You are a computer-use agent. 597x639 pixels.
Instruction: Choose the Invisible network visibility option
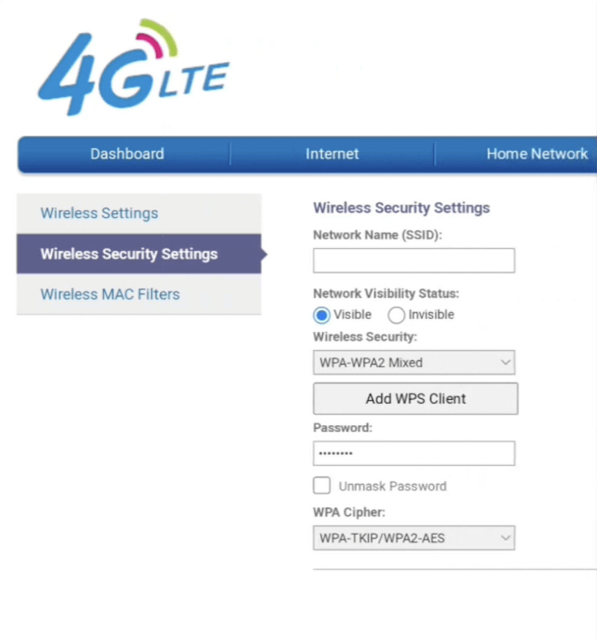396,315
